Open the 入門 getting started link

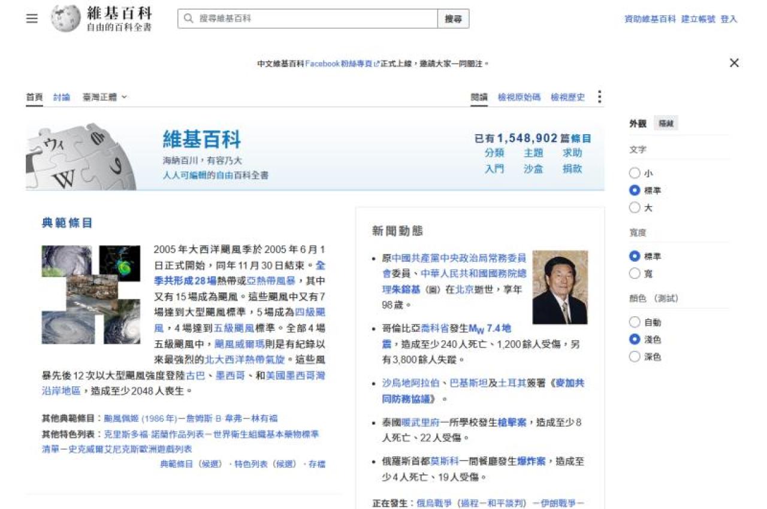pyautogui.click(x=494, y=169)
